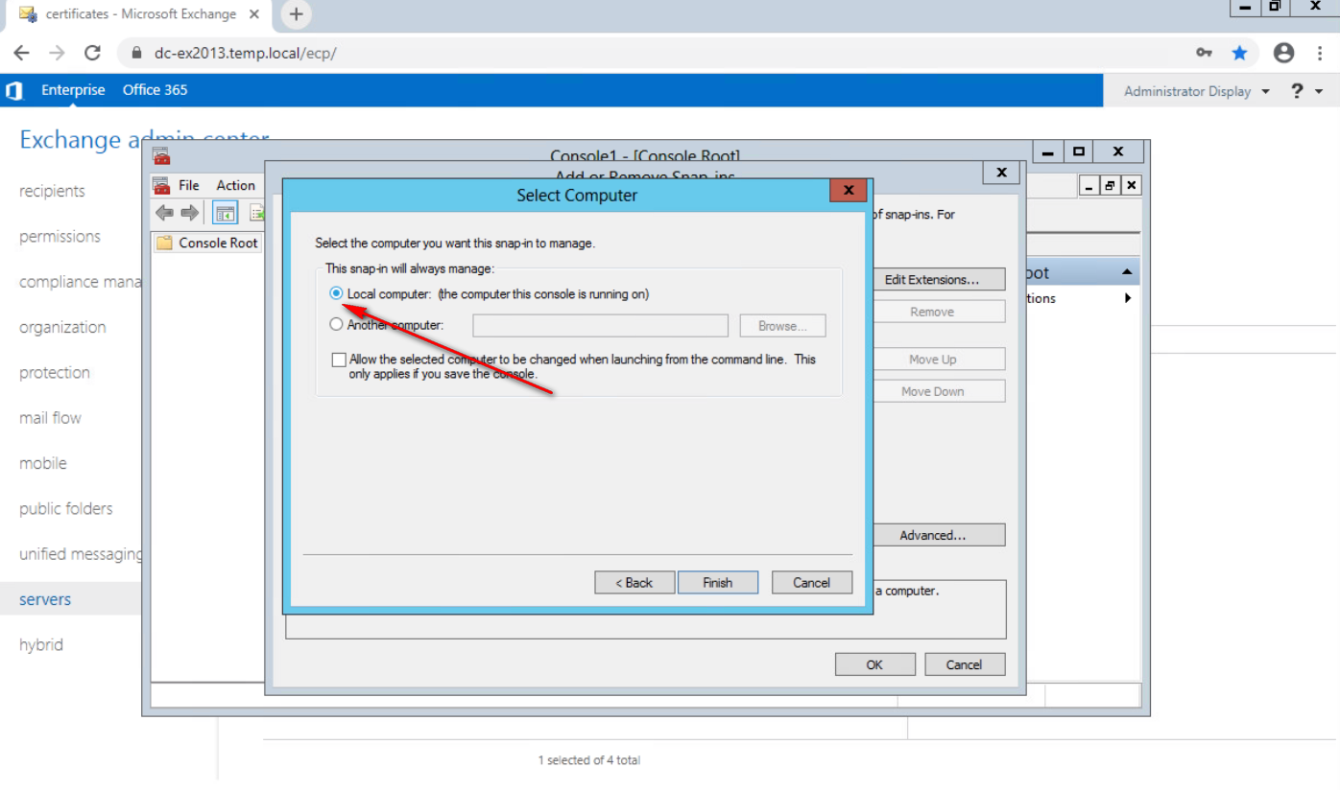
Task: Select the Another computer radio option
Action: click(336, 325)
